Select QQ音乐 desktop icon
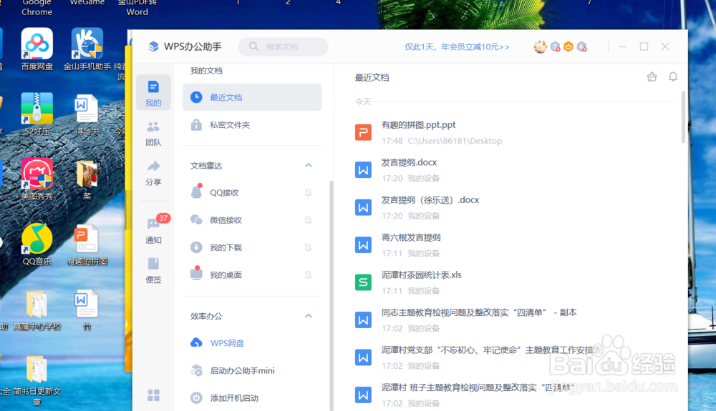 pyautogui.click(x=37, y=244)
